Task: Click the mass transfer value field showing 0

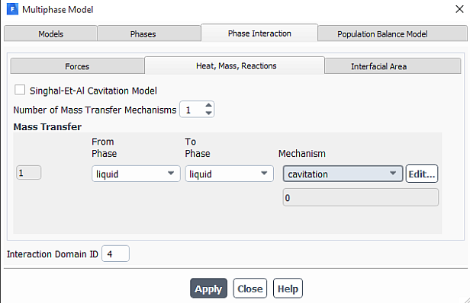Action: [361, 197]
